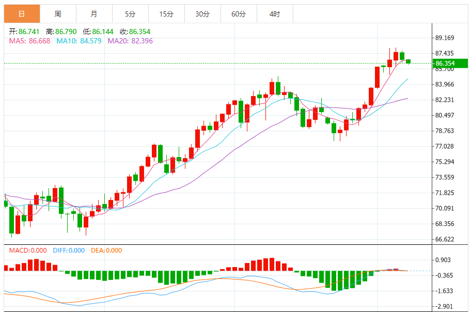Image resolution: width=471 pixels, height=312 pixels.
Task: Open the 15分 timeframe tab
Action: tap(166, 14)
